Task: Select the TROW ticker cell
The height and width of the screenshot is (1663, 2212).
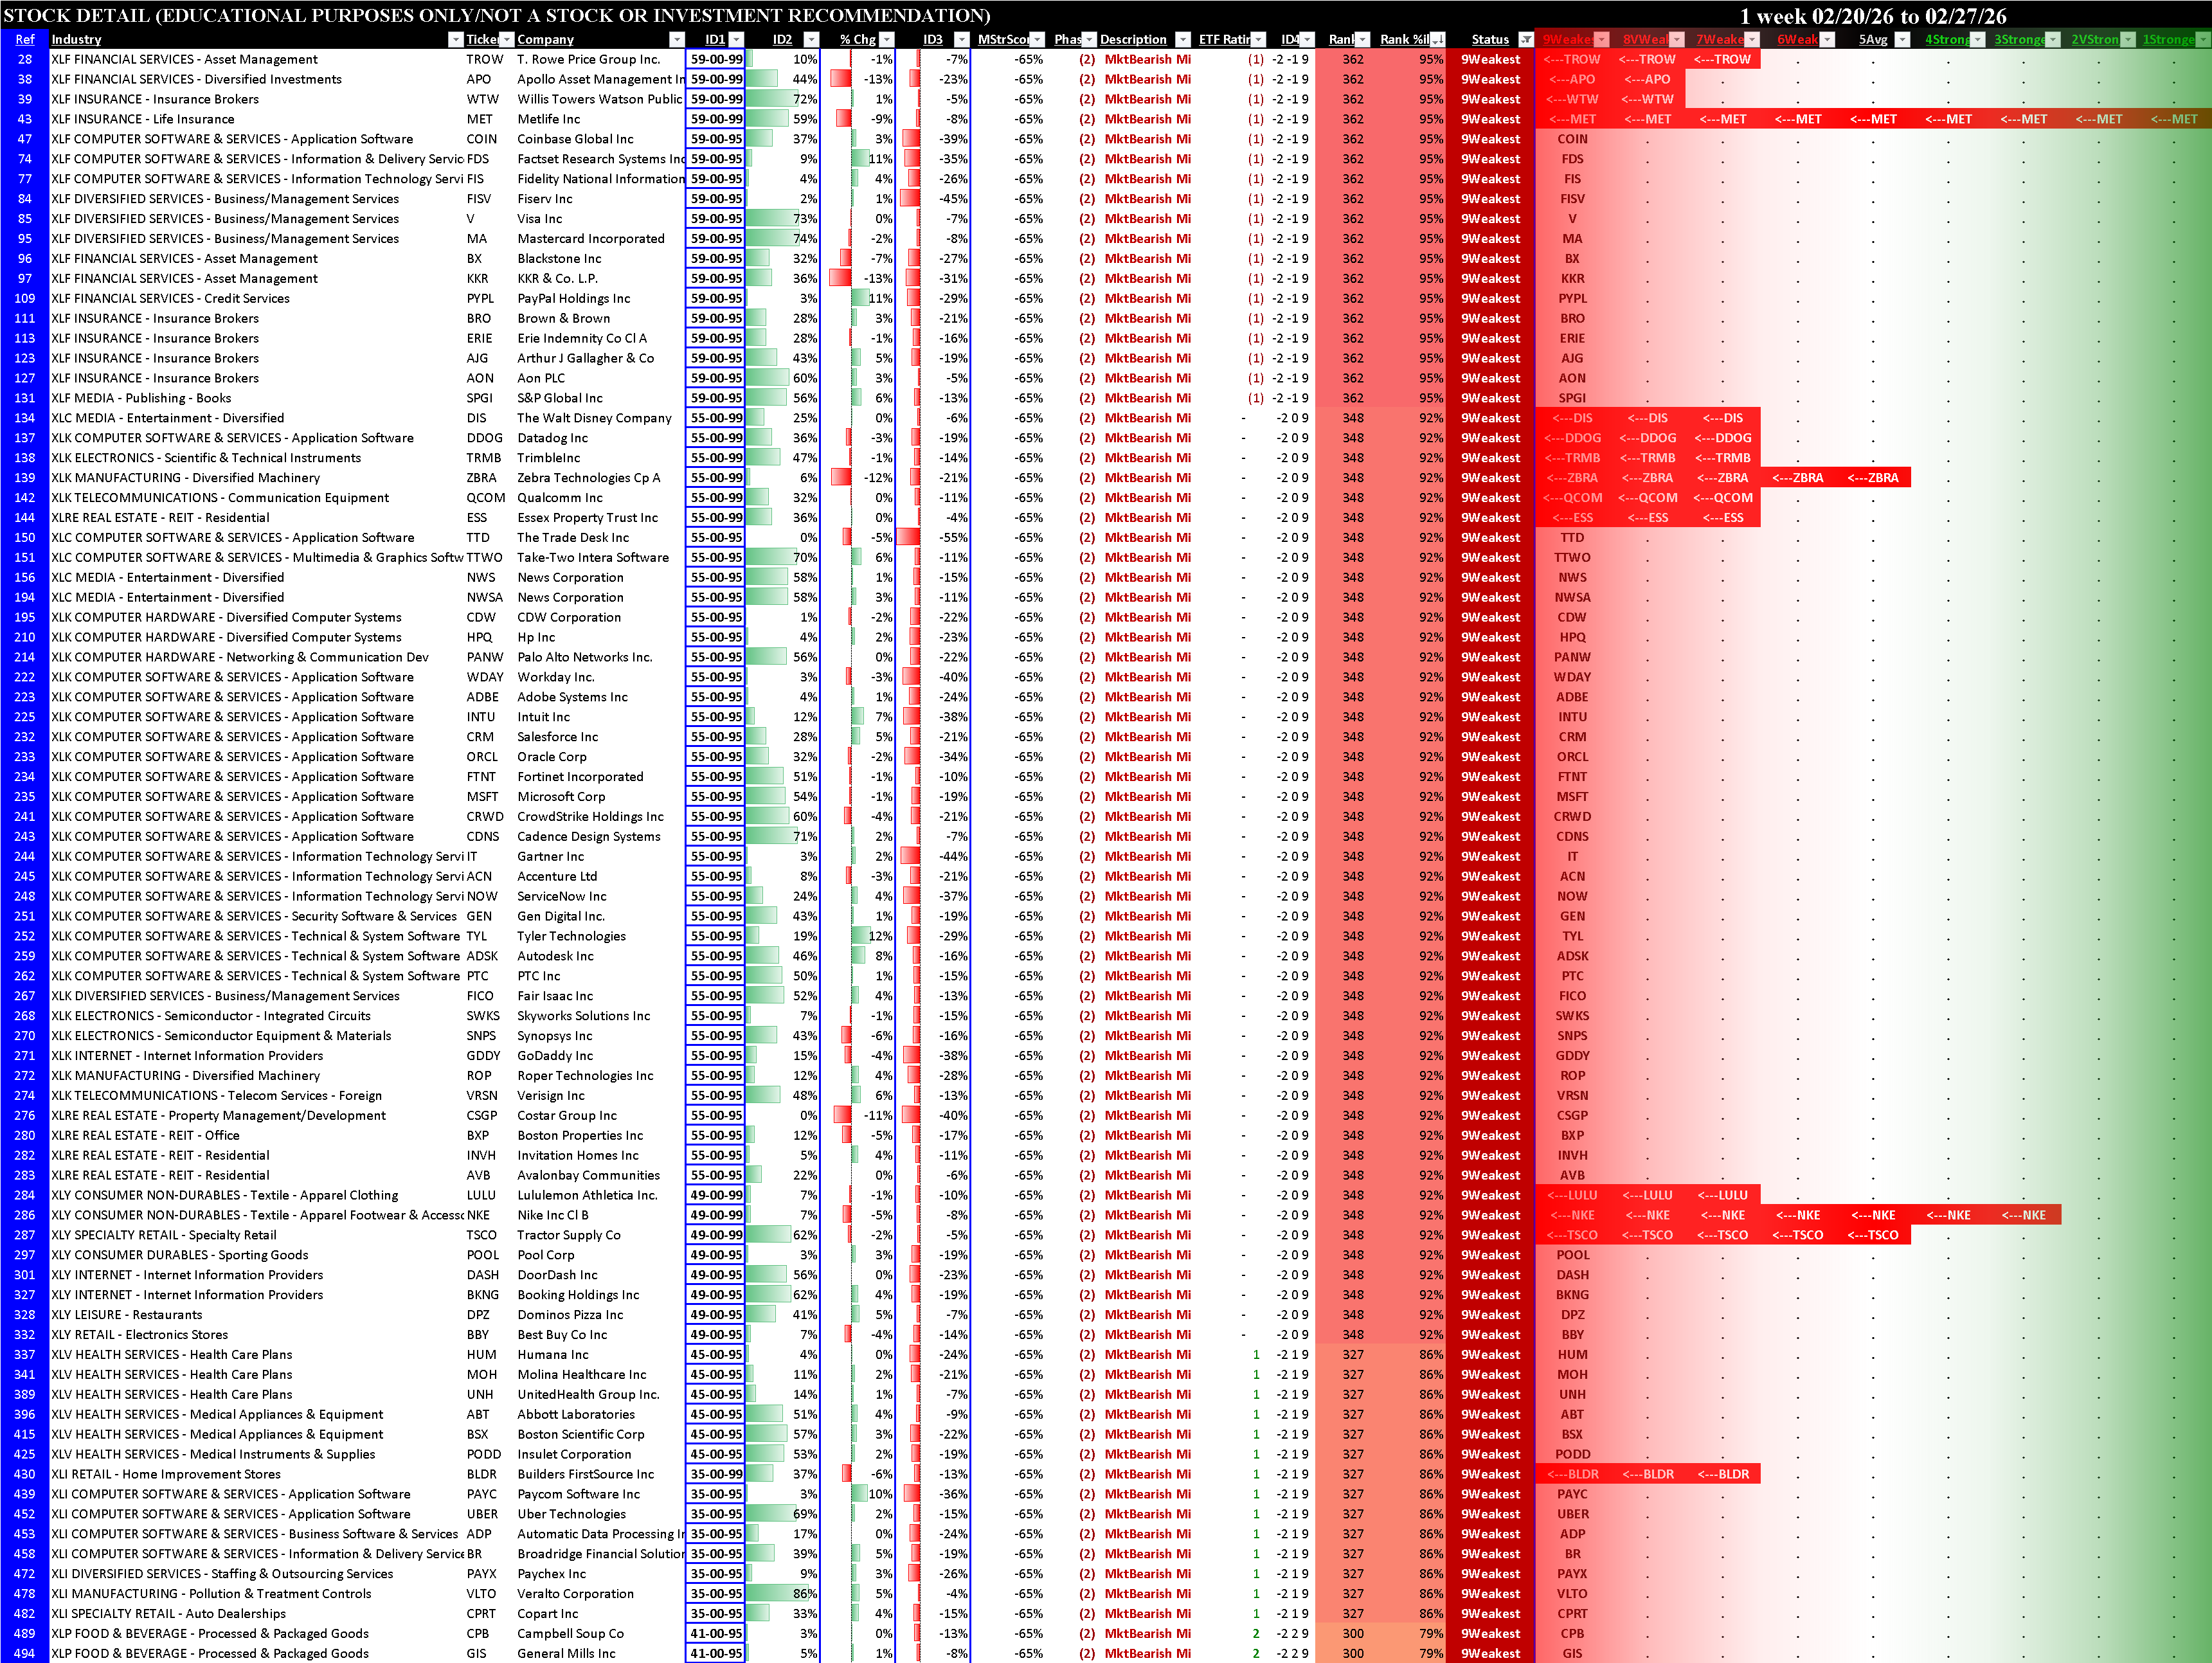Action: [485, 60]
